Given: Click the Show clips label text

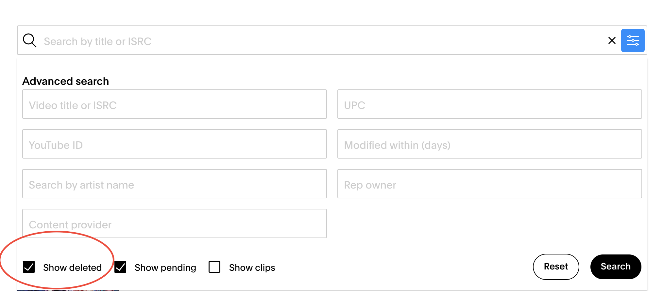Looking at the screenshot, I should pos(252,268).
